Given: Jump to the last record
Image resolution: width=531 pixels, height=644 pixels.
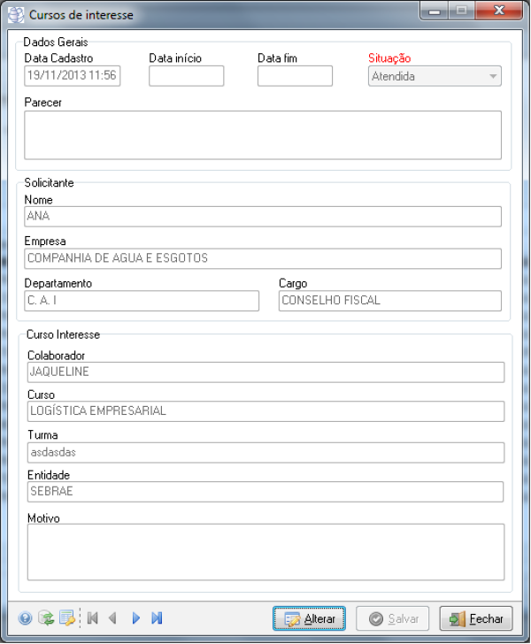Looking at the screenshot, I should click(157, 618).
